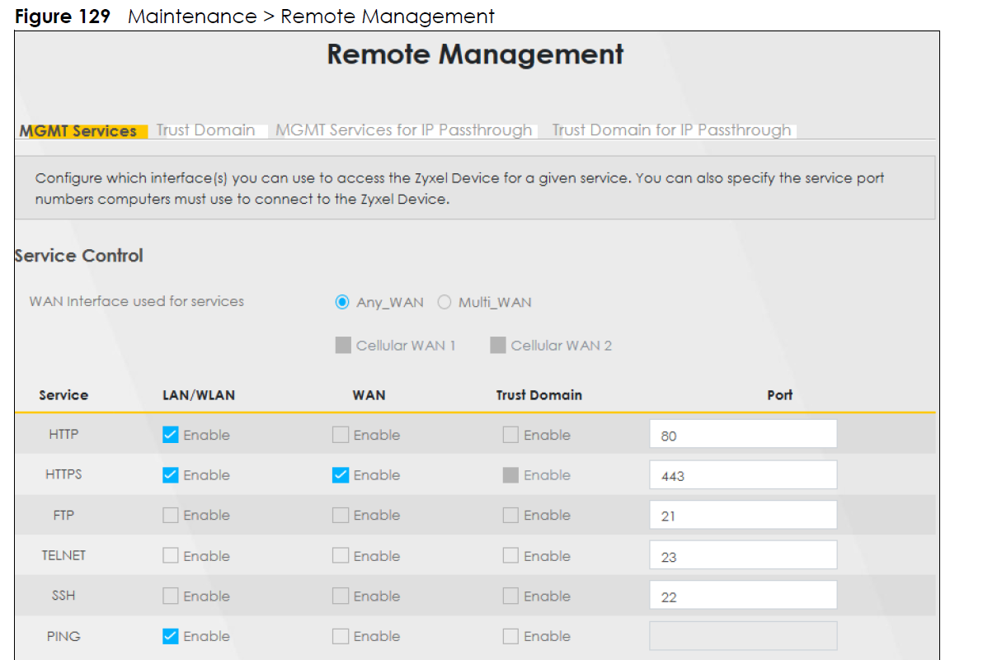Click the SSH port field showing 22
Screen dimensions: 983x660
click(742, 596)
